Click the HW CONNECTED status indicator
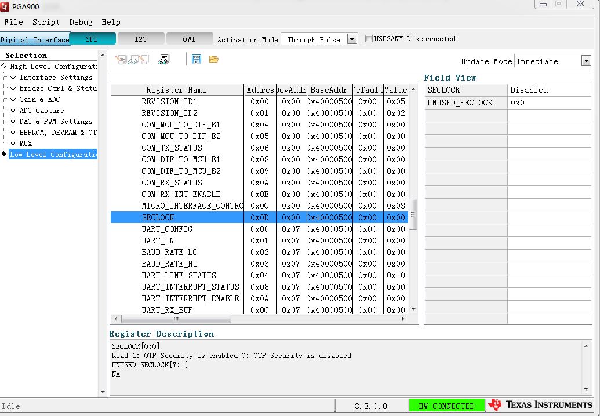 pos(446,406)
